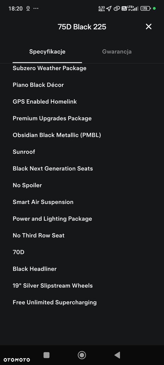Tap the 75D Black 225 title

(82, 27)
